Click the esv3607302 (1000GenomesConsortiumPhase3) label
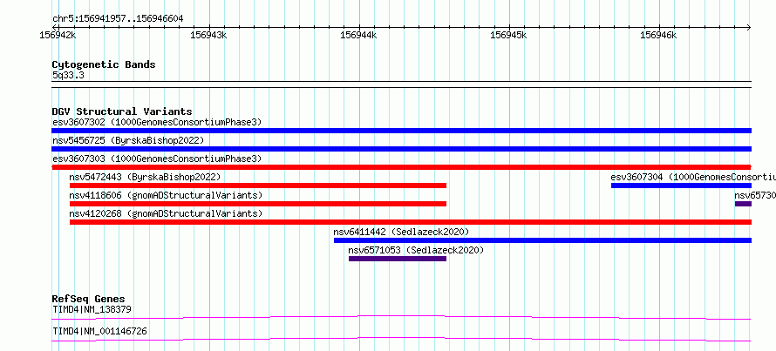This screenshot has width=776, height=351. [157, 122]
